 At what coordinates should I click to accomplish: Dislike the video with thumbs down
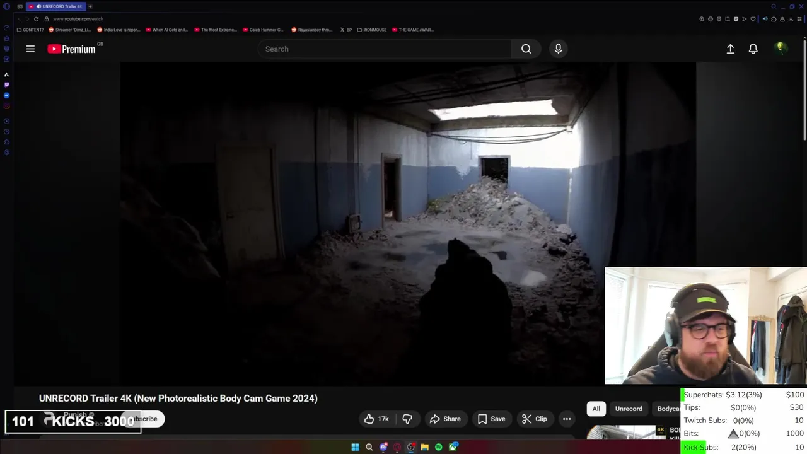[407, 419]
